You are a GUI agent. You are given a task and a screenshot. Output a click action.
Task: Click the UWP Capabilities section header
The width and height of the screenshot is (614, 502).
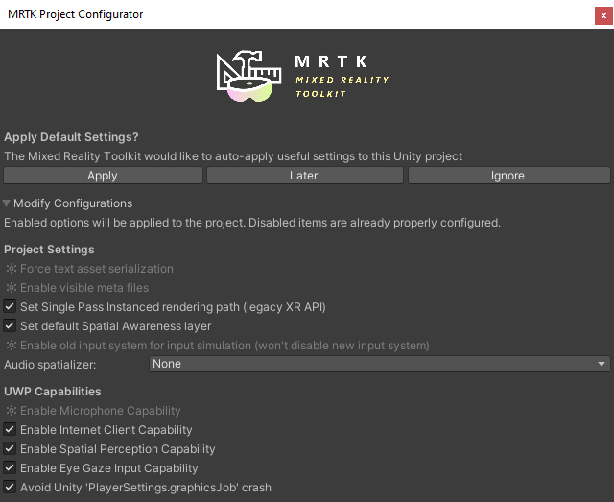click(x=53, y=392)
